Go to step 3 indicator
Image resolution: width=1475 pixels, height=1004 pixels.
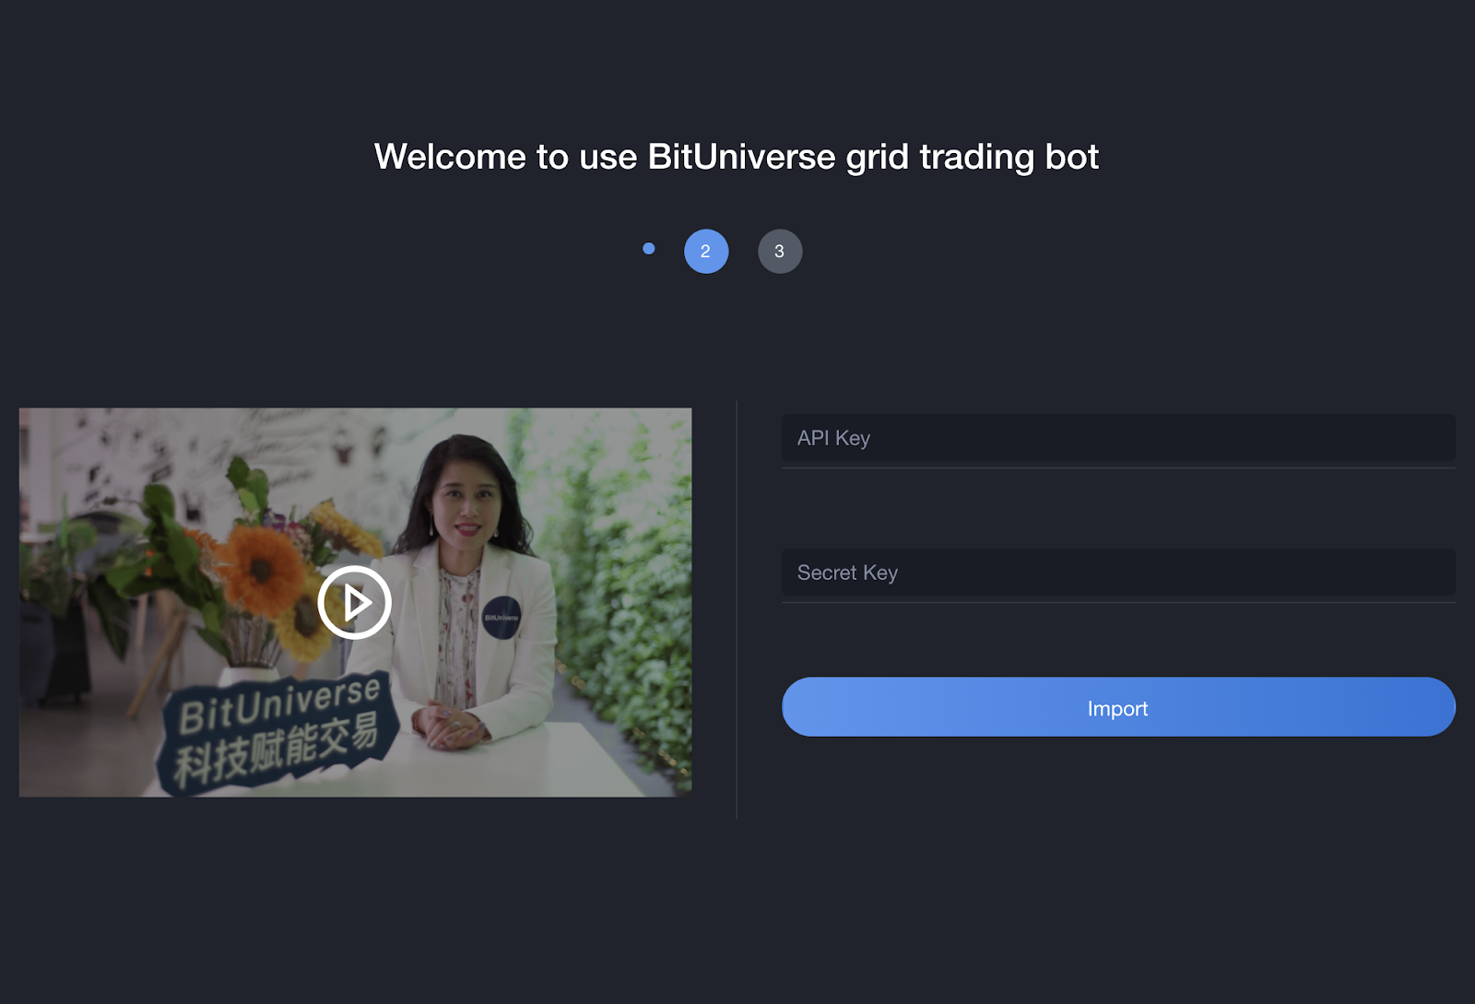tap(780, 251)
